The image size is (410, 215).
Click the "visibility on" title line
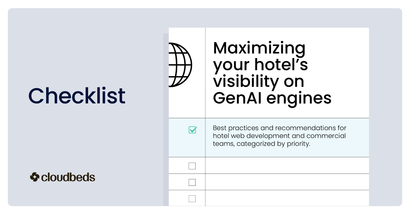tap(258, 81)
